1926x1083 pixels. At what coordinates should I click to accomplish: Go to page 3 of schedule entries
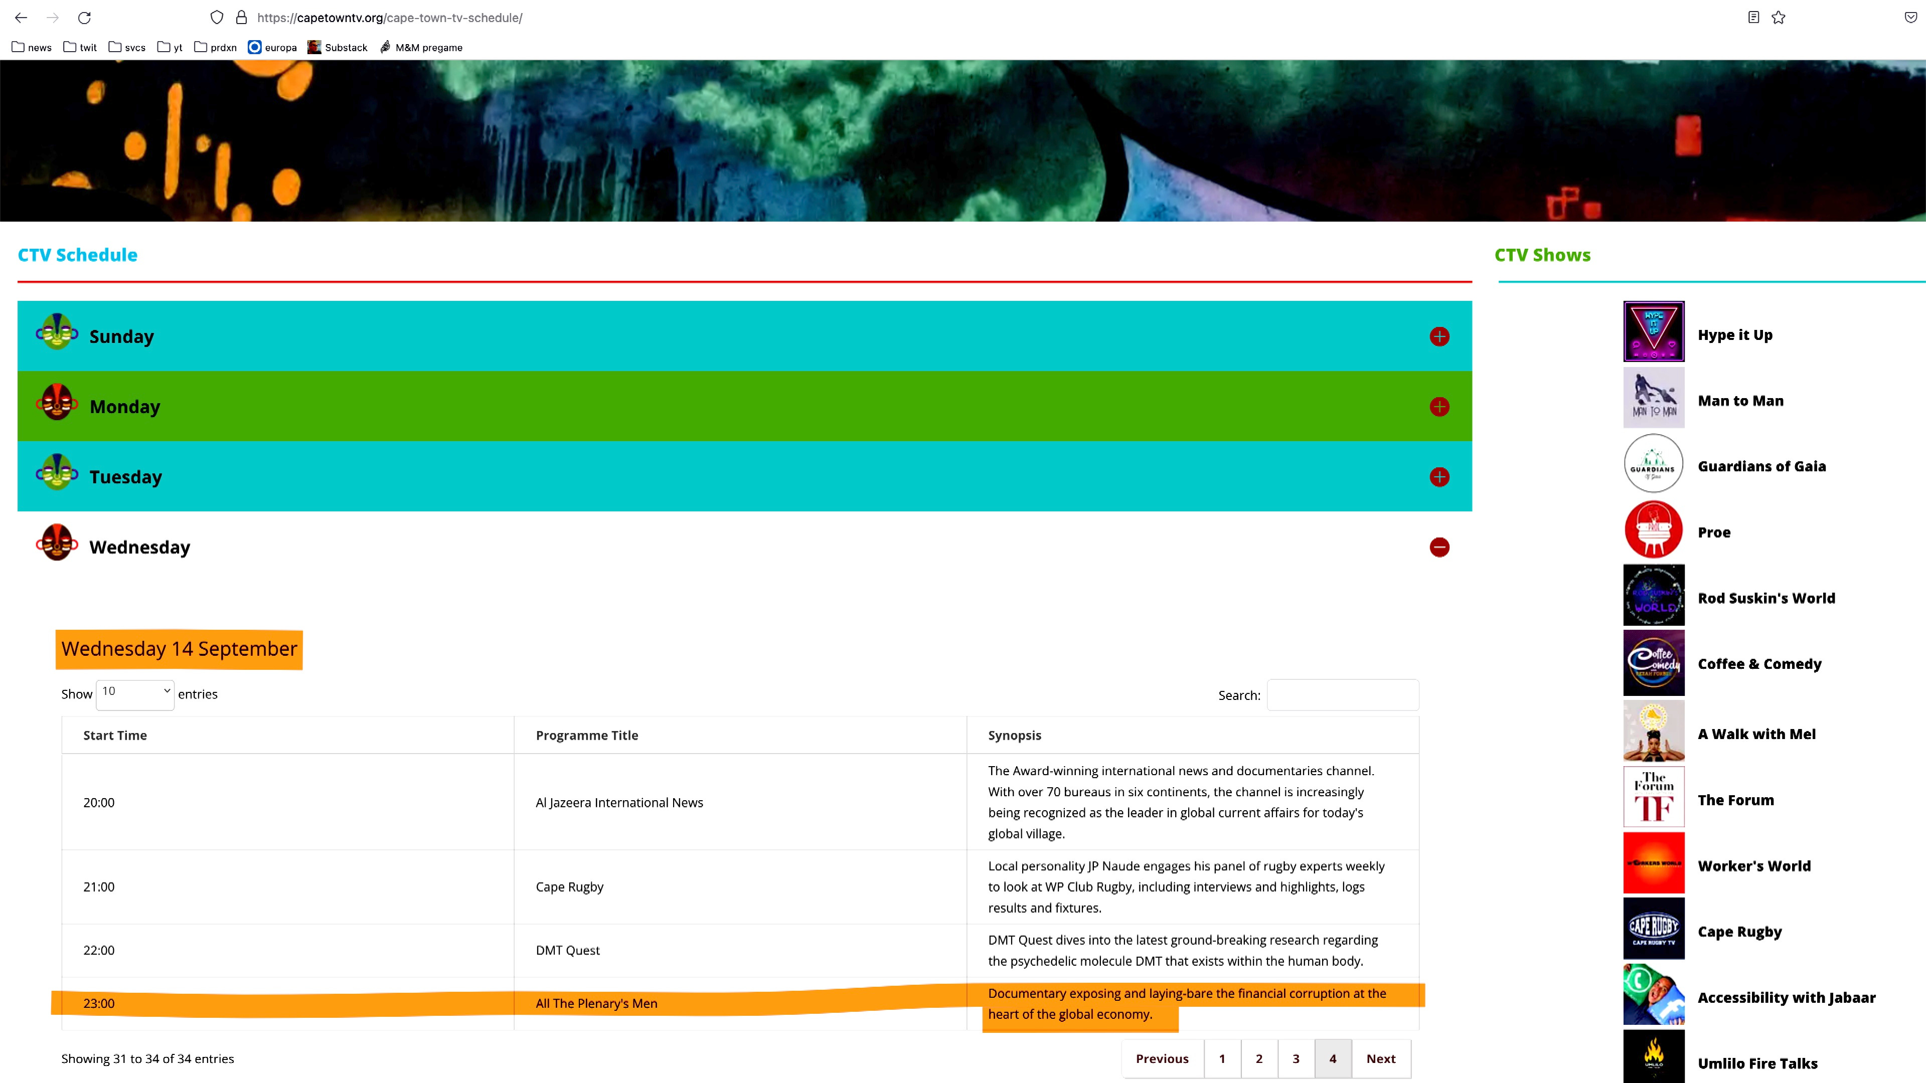click(1296, 1058)
